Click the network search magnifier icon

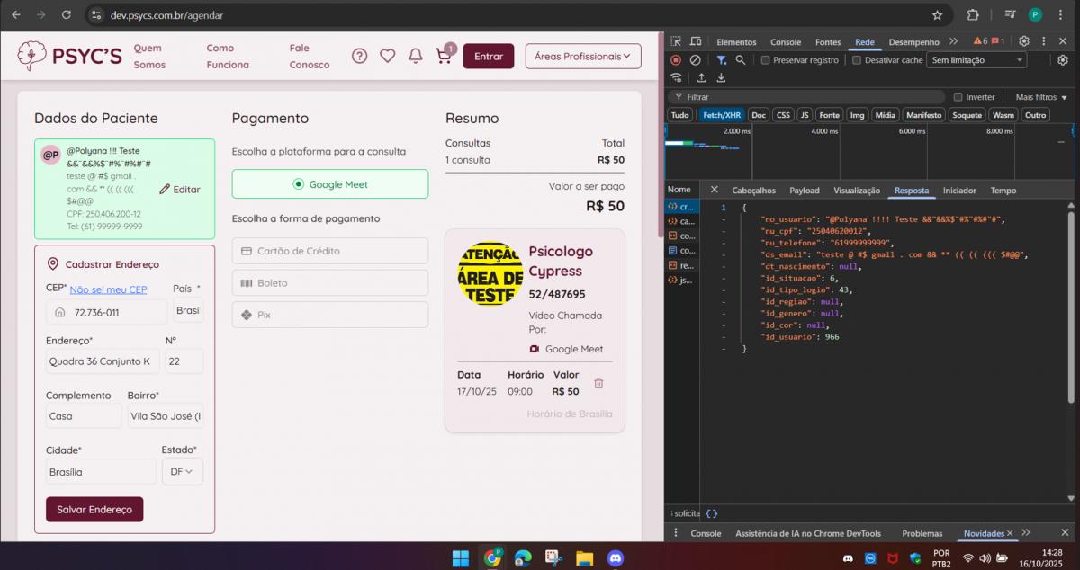click(740, 60)
